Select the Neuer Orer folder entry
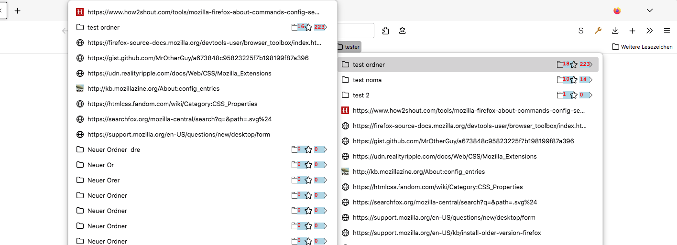The width and height of the screenshot is (677, 245). pos(103,180)
